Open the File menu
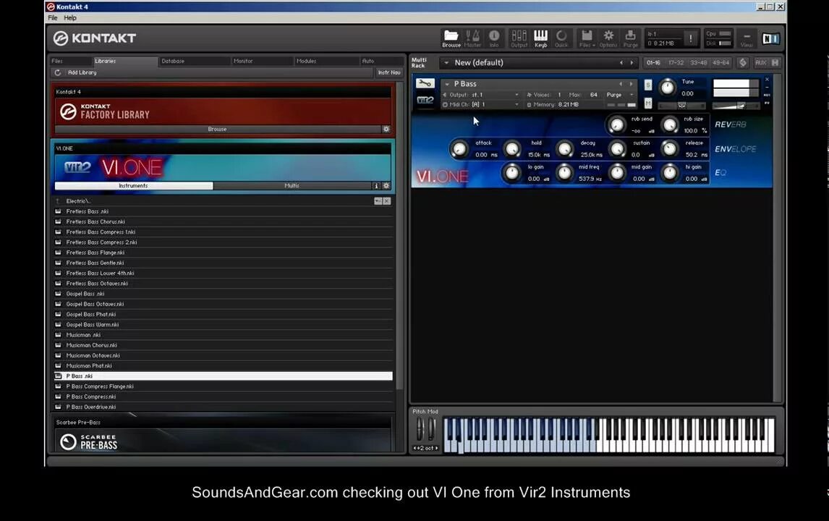The image size is (829, 521). click(52, 17)
